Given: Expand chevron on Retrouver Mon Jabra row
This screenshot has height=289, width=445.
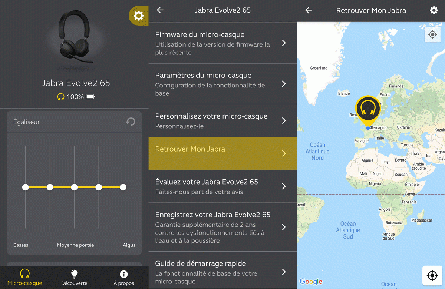Looking at the screenshot, I should 284,153.
